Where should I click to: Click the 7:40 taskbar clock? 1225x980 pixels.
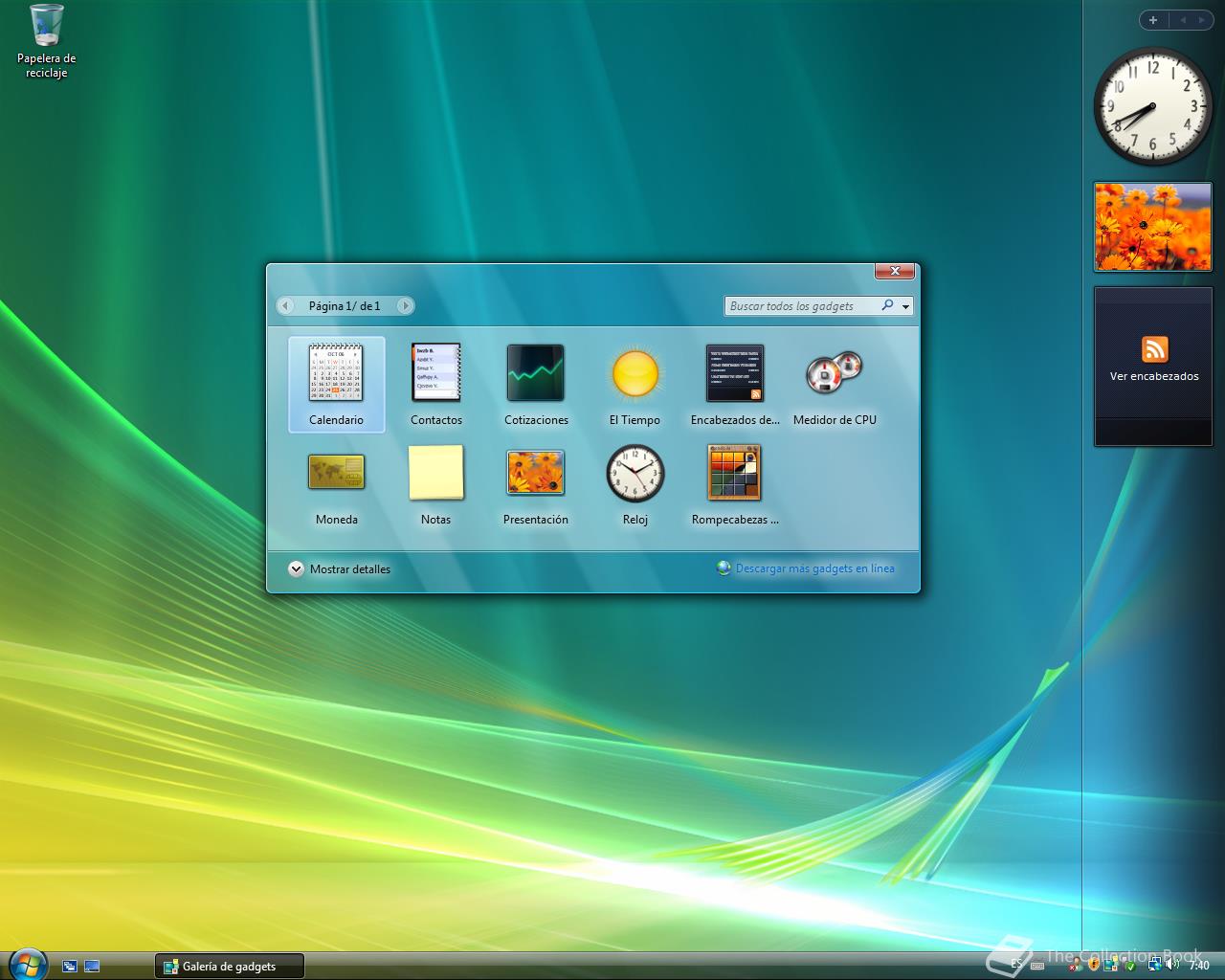coord(1199,965)
